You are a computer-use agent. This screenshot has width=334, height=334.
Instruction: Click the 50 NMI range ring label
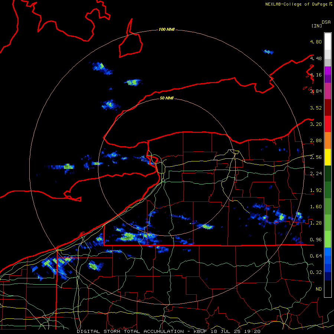tap(167, 98)
